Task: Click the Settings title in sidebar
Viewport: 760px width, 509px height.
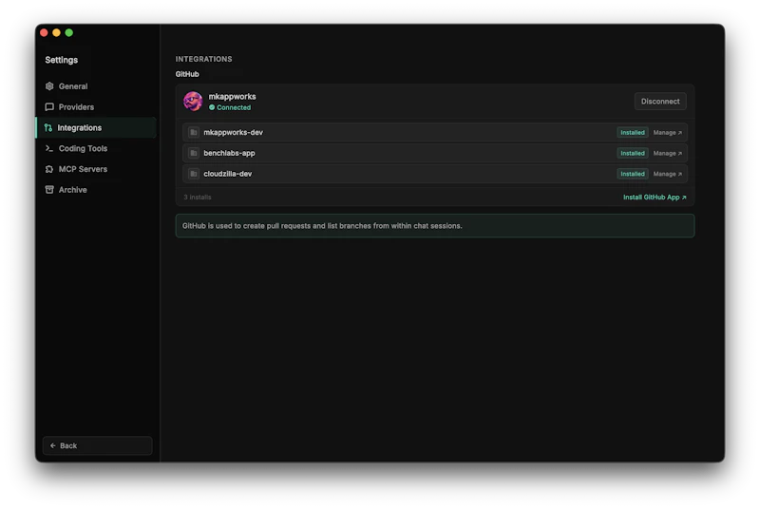Action: [x=62, y=60]
